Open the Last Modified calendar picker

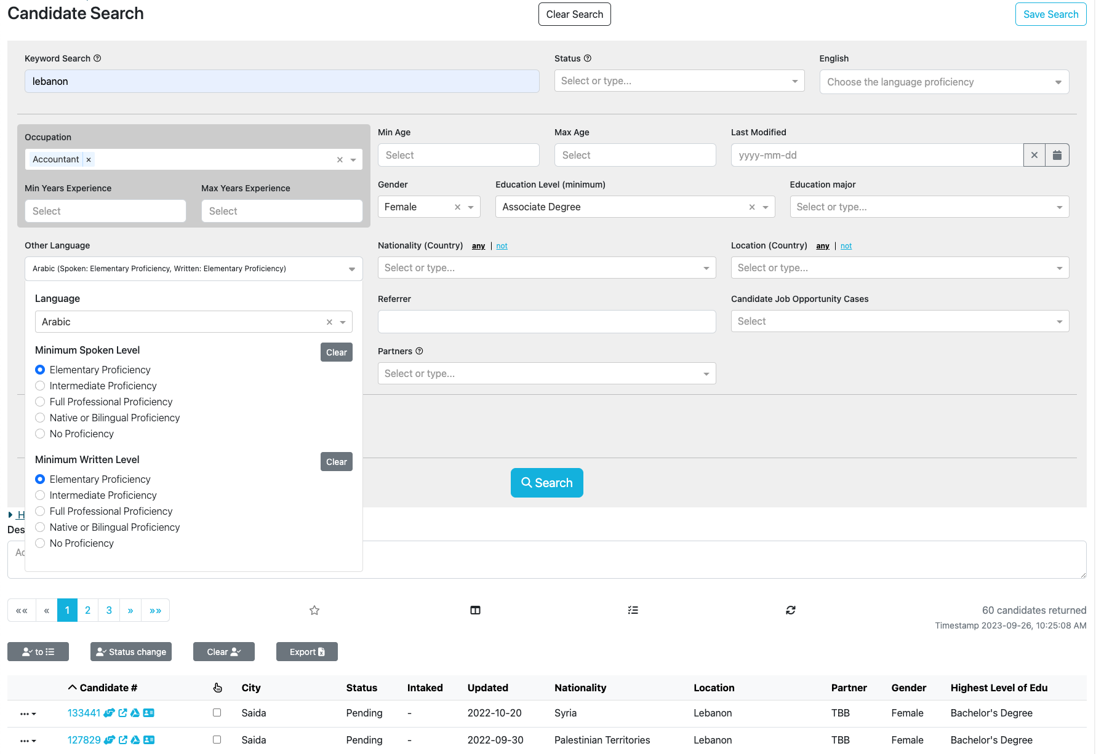pyautogui.click(x=1057, y=155)
